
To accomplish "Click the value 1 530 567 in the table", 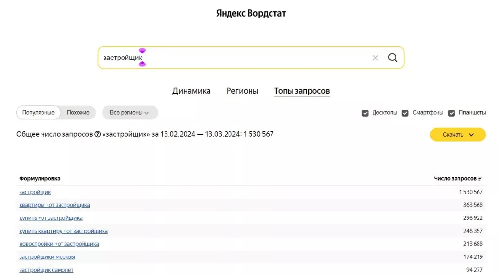I will tap(471, 192).
